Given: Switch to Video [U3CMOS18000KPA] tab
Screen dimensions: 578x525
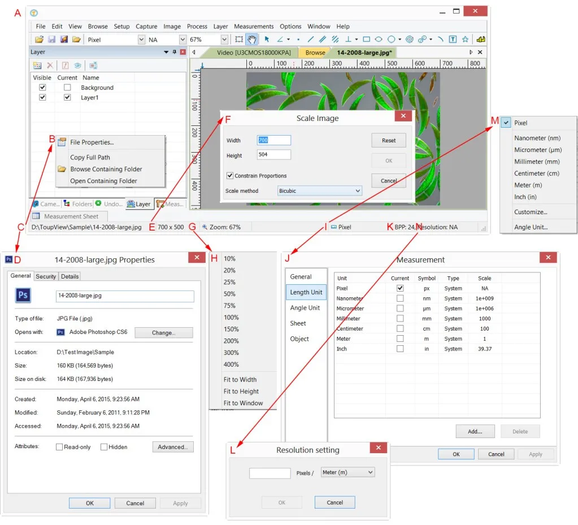Looking at the screenshot, I should click(254, 53).
